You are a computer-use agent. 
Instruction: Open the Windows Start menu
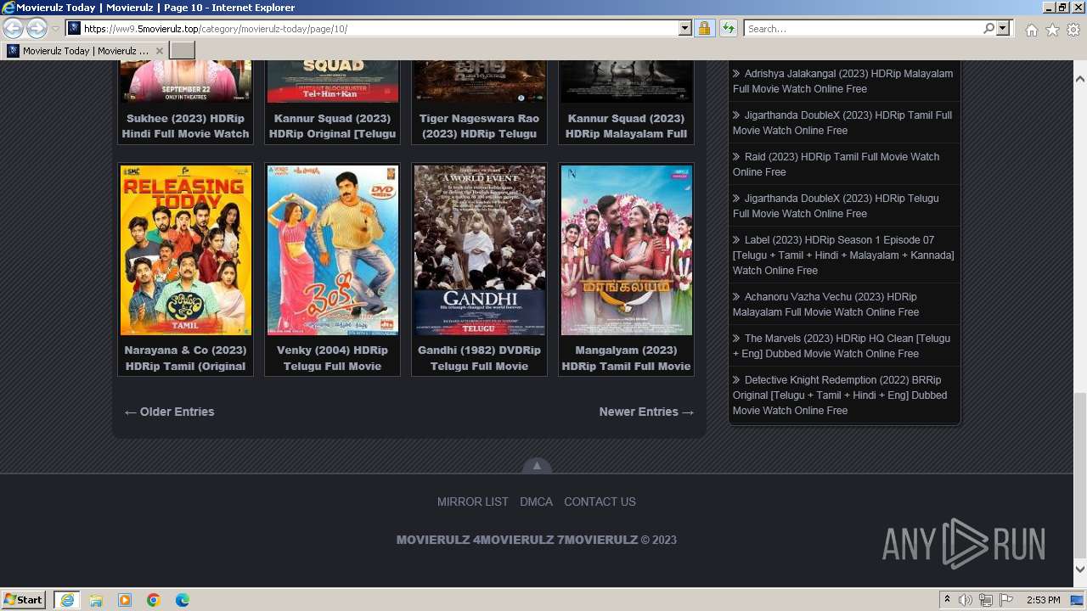point(24,599)
